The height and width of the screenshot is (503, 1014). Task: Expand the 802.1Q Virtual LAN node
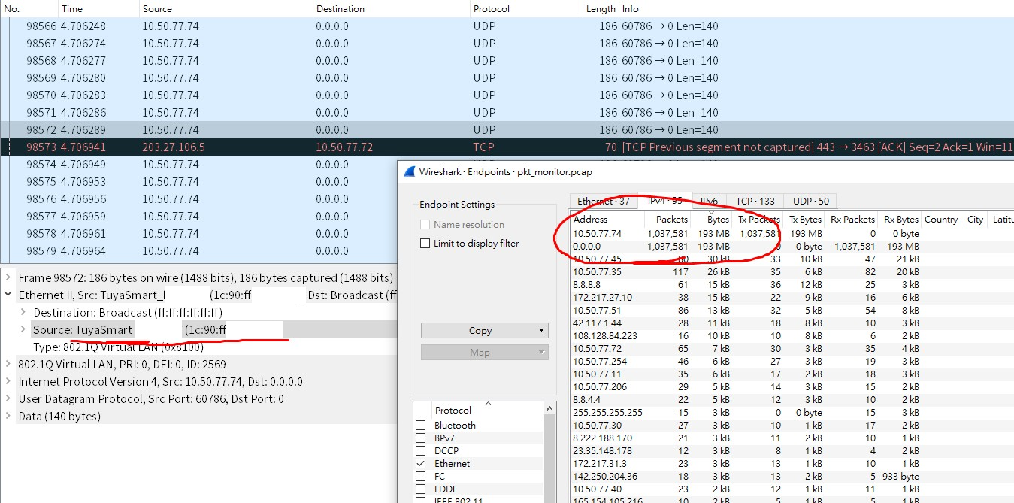8,365
